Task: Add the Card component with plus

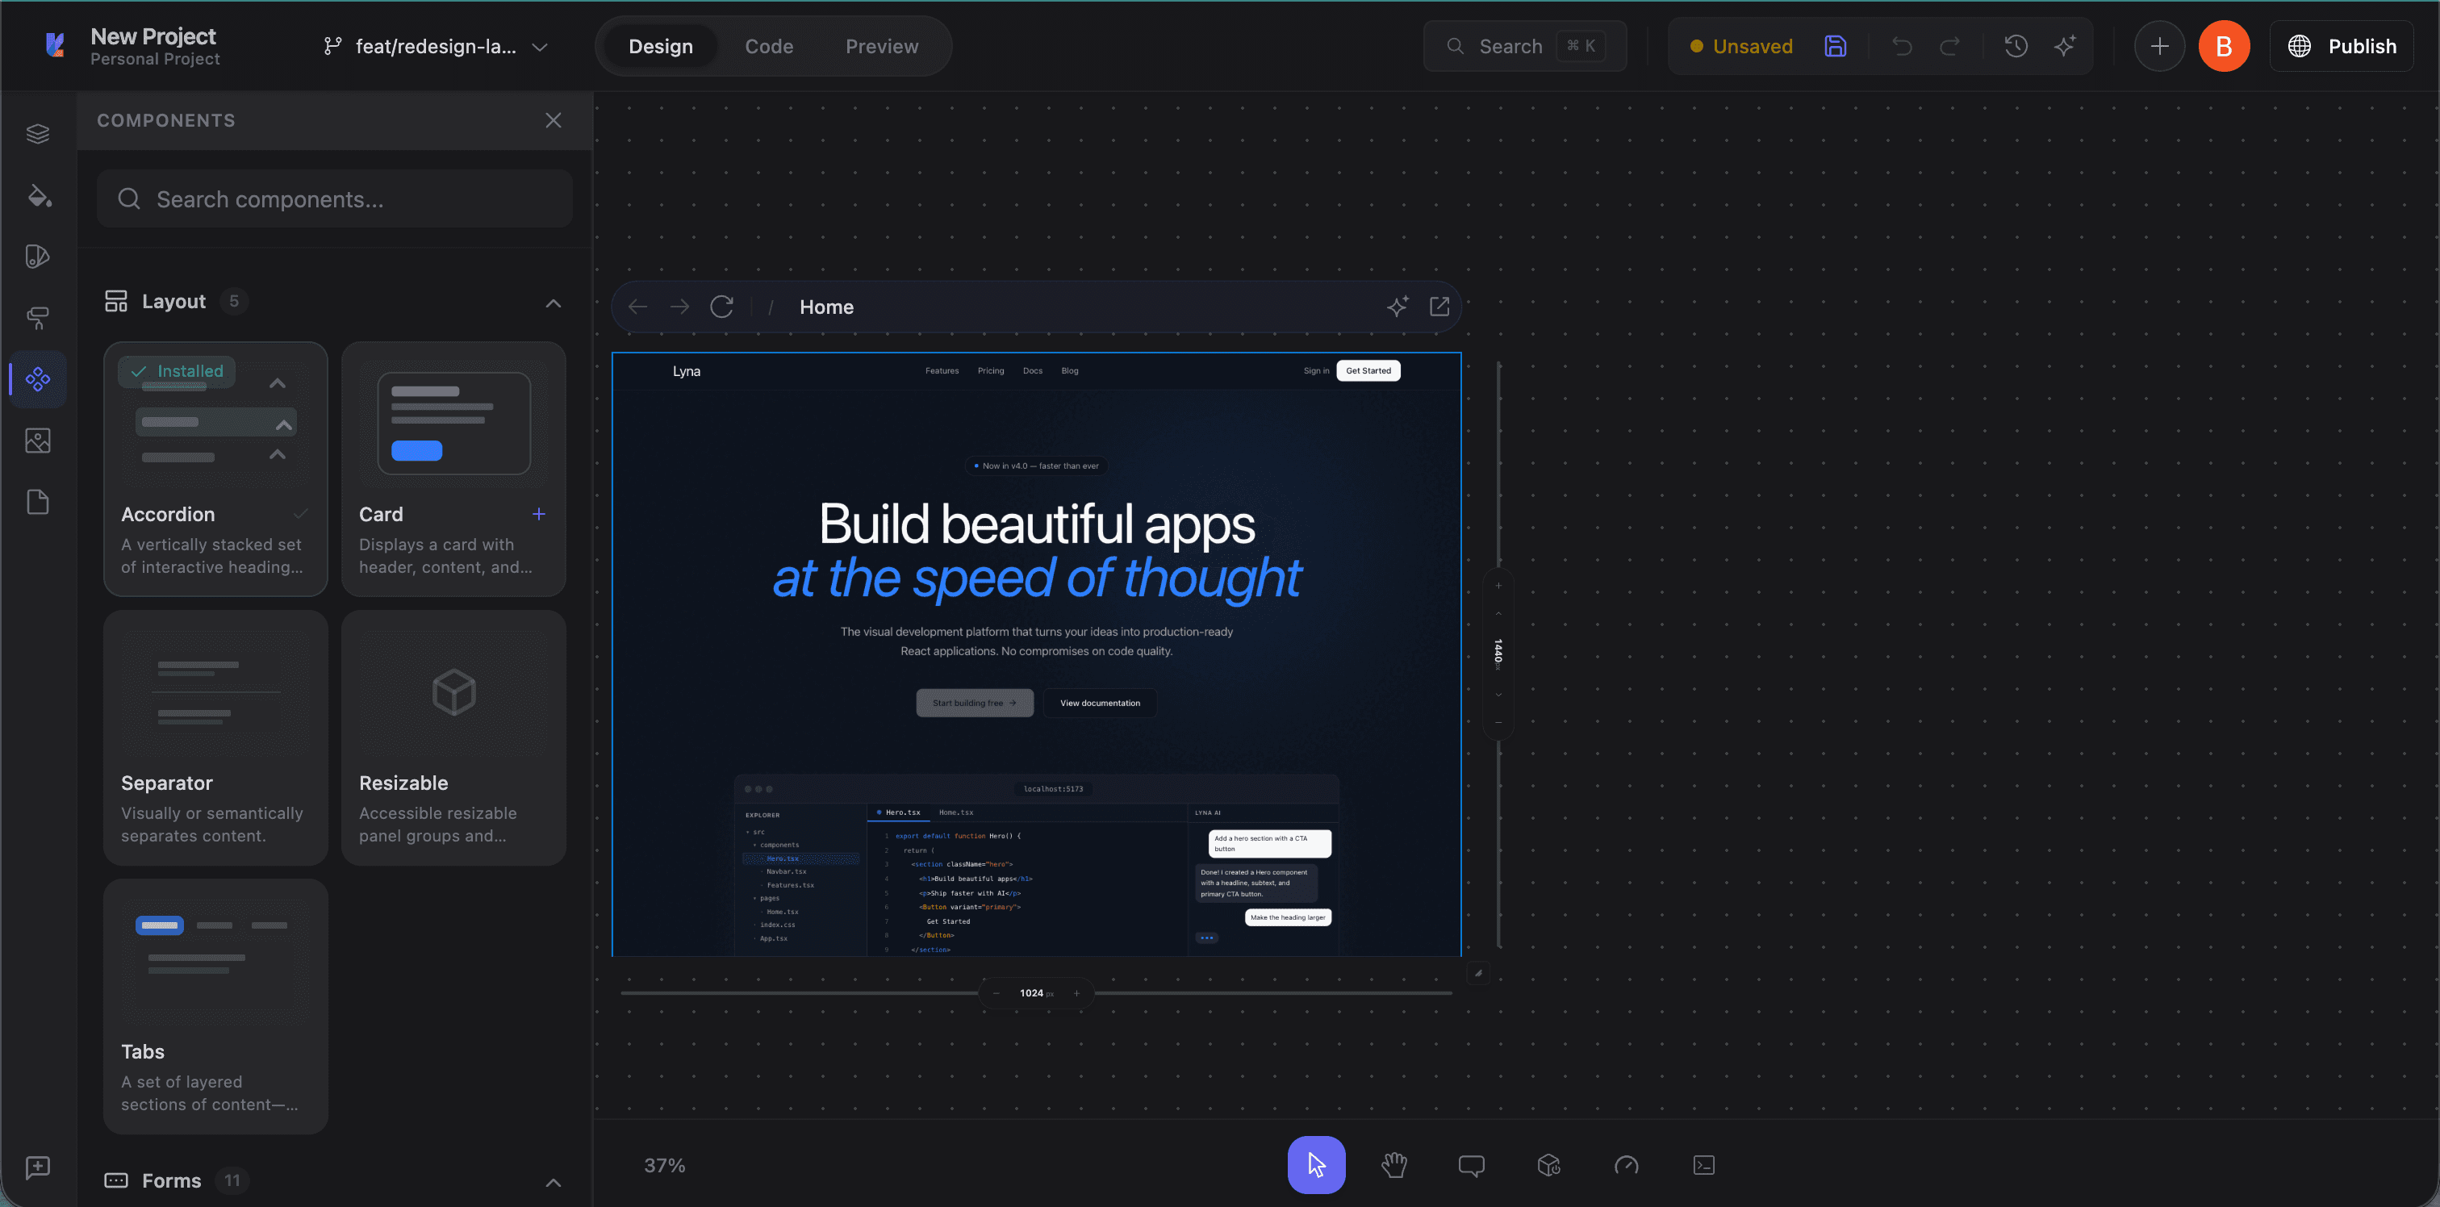Action: click(x=538, y=515)
